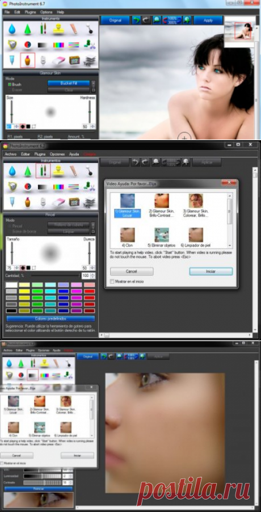Open the Options menu in English window
This screenshot has height=512, width=261.
coord(47,12)
